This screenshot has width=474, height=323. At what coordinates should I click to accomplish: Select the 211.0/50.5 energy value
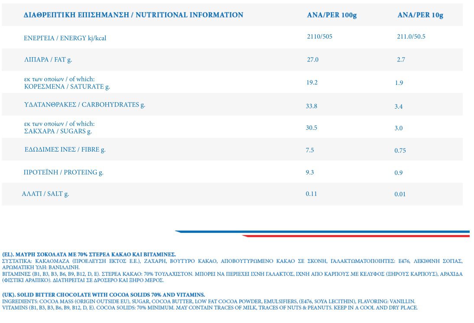click(411, 37)
